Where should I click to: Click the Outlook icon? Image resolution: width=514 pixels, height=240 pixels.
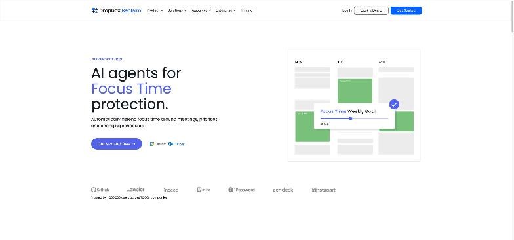click(176, 144)
